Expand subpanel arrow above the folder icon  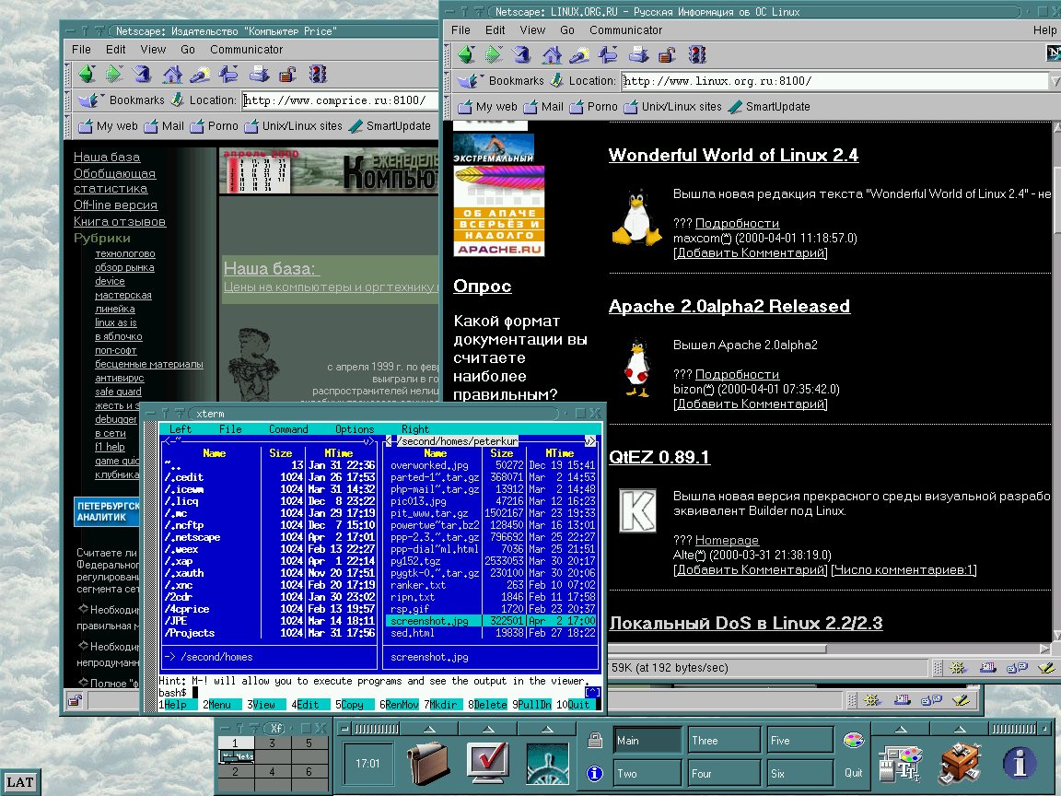click(x=429, y=729)
